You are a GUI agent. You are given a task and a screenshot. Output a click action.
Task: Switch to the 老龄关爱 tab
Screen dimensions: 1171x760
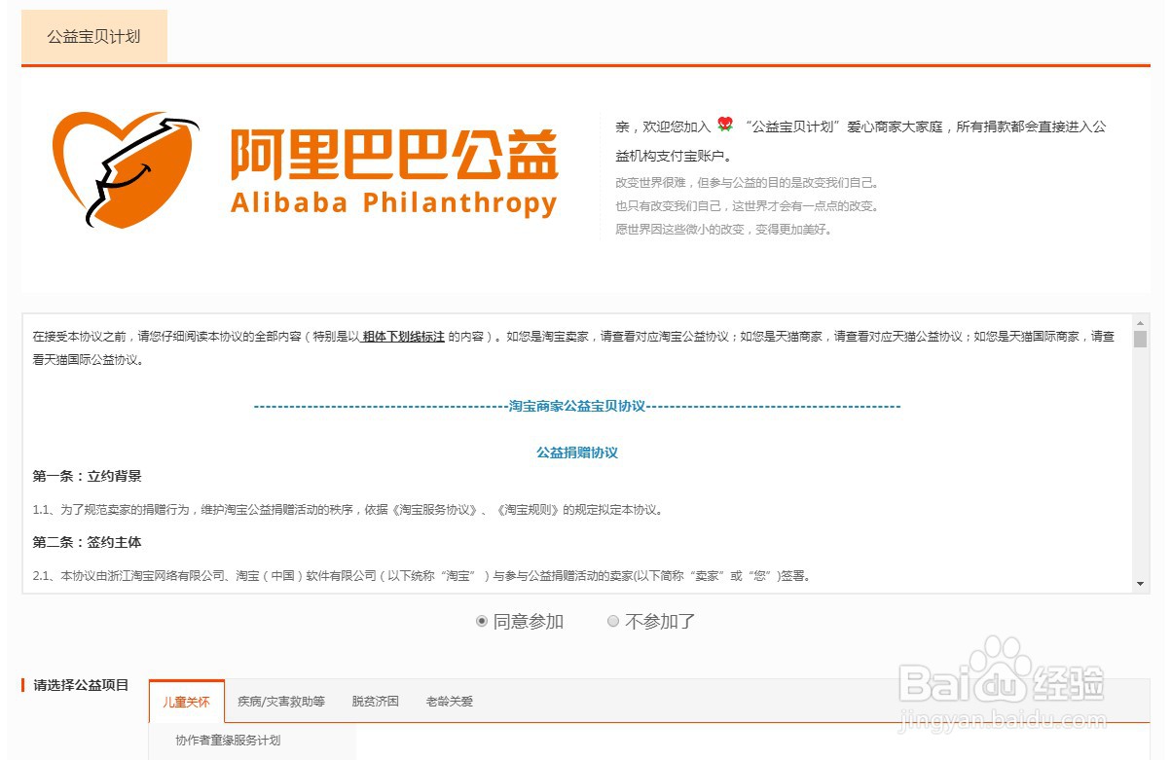pyautogui.click(x=450, y=701)
